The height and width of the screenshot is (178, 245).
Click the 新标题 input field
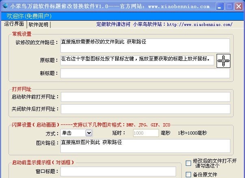145,73
